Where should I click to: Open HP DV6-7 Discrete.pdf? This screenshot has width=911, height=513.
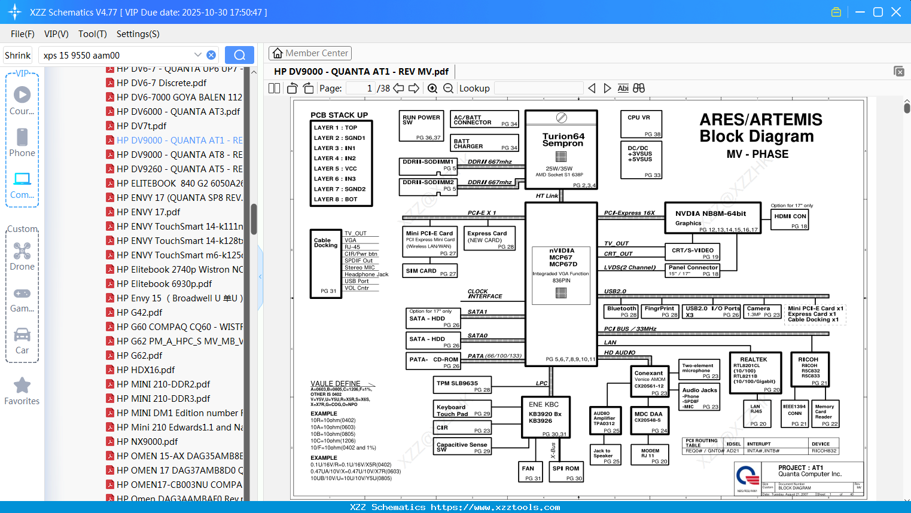pos(162,83)
